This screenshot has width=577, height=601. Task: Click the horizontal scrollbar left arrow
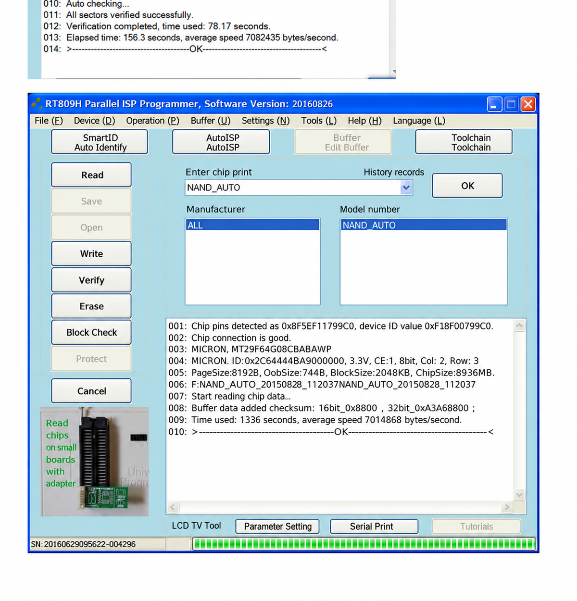[x=173, y=507]
